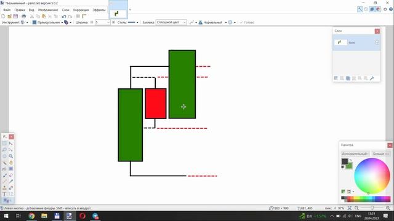394x221 pixels.
Task: Select the Eraser tool
Action: point(11,175)
